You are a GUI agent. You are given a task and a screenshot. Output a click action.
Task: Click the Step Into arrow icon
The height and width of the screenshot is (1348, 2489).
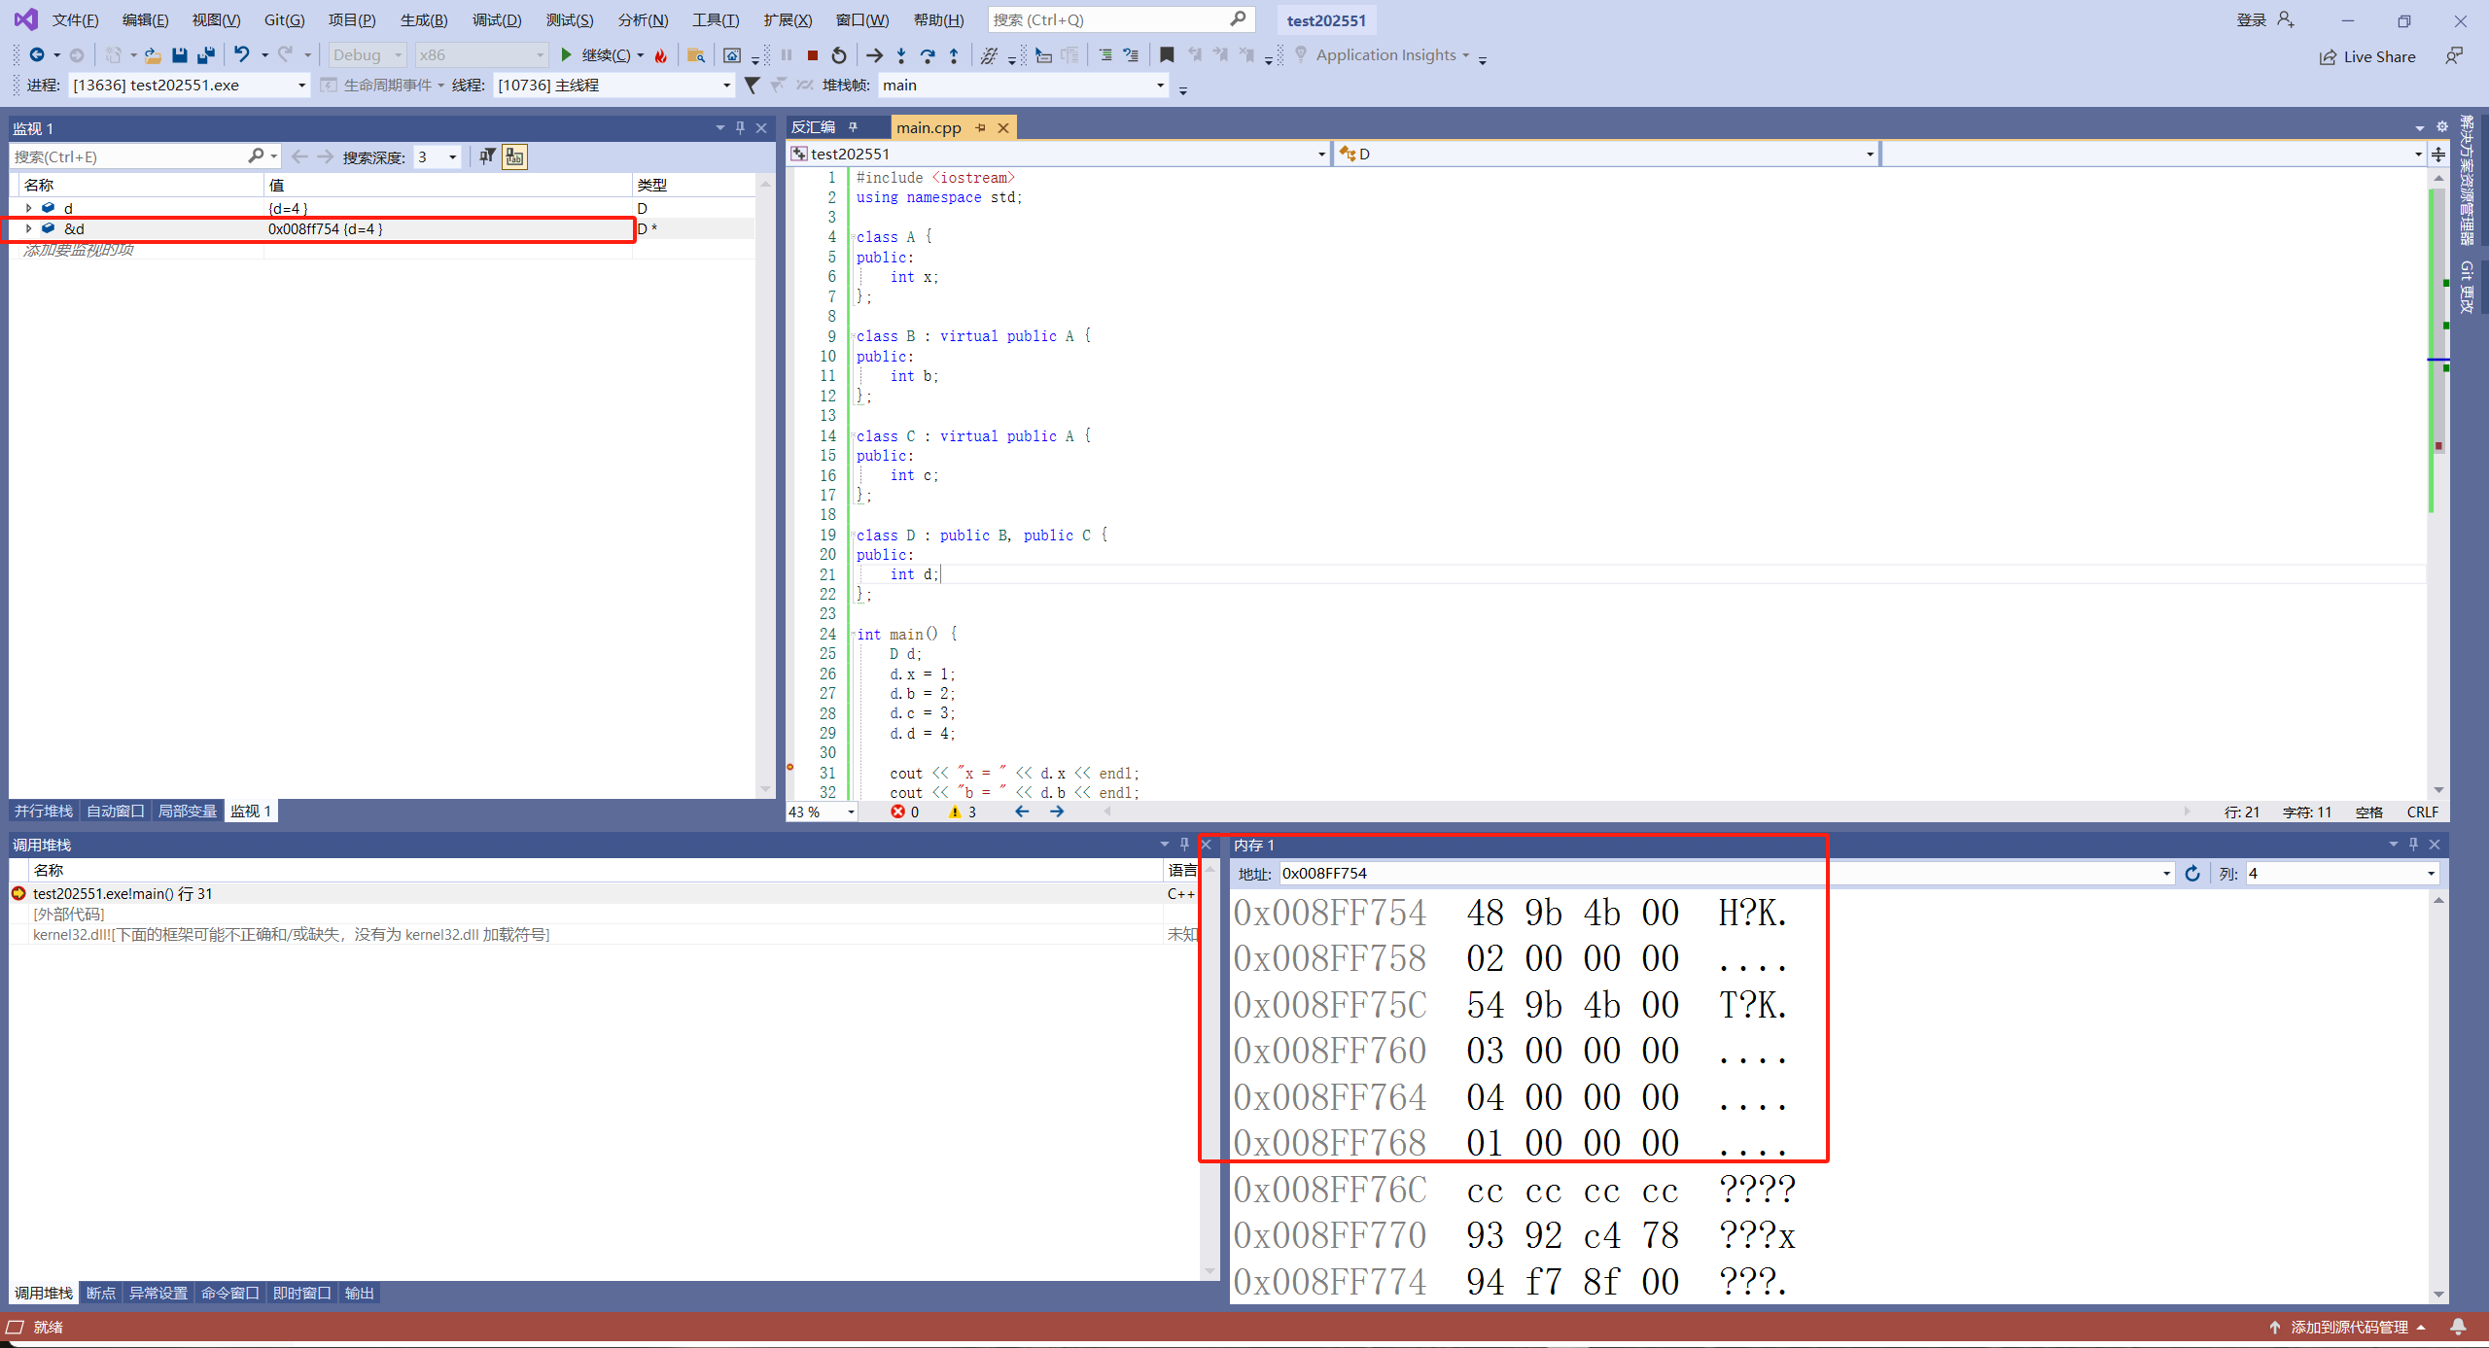(901, 55)
